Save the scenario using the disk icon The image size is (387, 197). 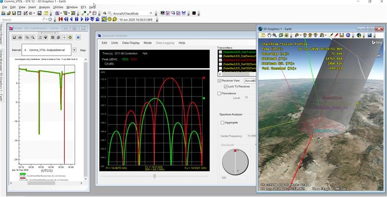tap(14, 13)
